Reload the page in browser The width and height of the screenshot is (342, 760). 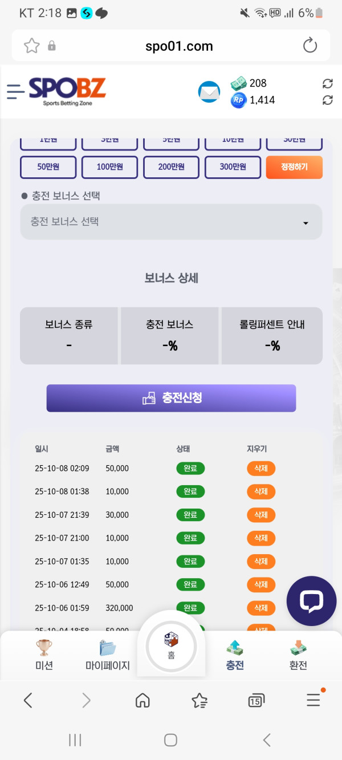pos(310,46)
